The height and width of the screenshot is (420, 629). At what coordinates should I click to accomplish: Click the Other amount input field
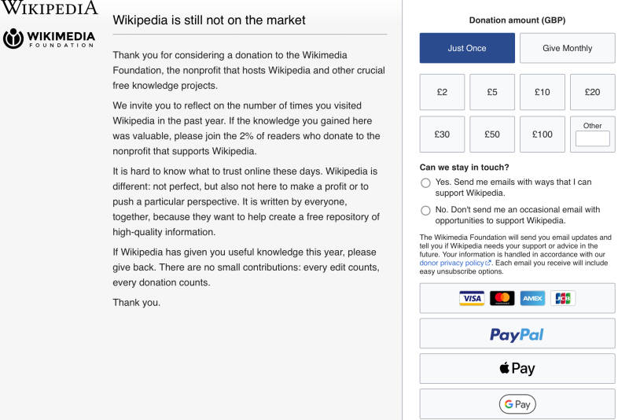point(592,139)
